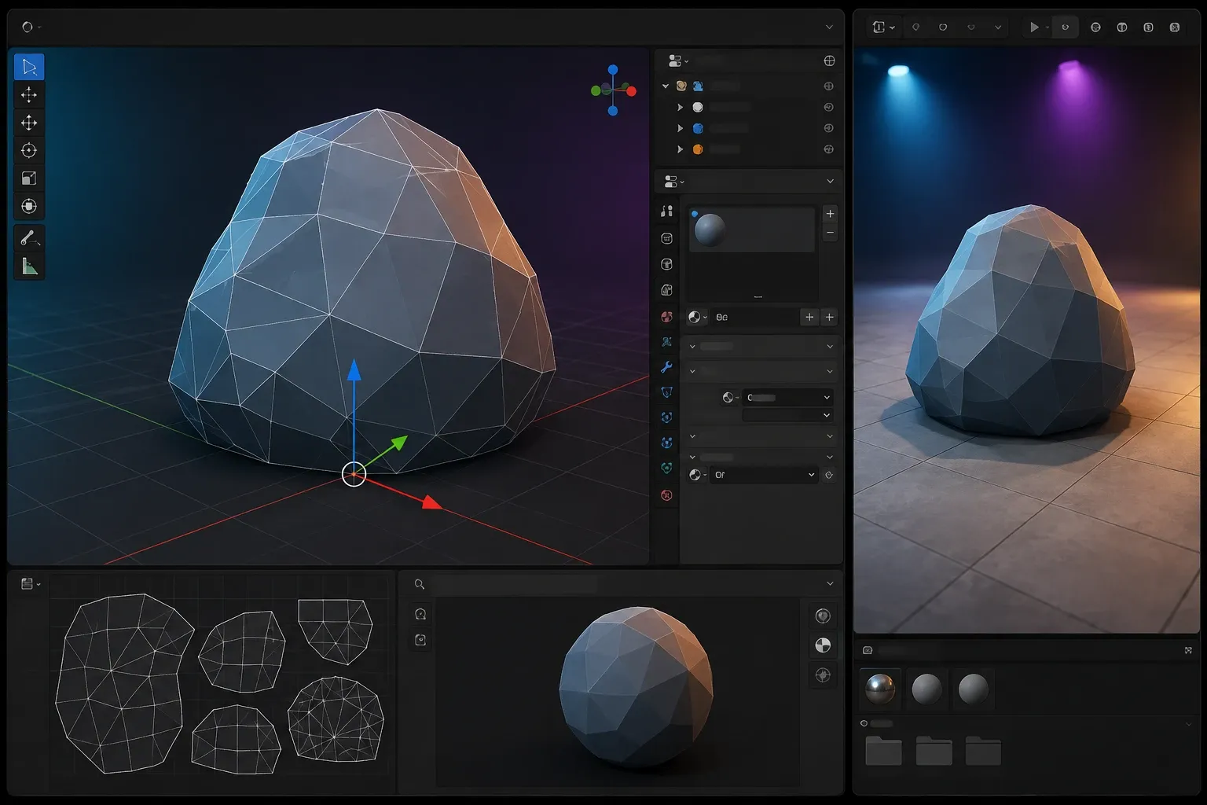The image size is (1207, 805).
Task: Click the keyframe icon right of Or dropdown
Action: [828, 475]
